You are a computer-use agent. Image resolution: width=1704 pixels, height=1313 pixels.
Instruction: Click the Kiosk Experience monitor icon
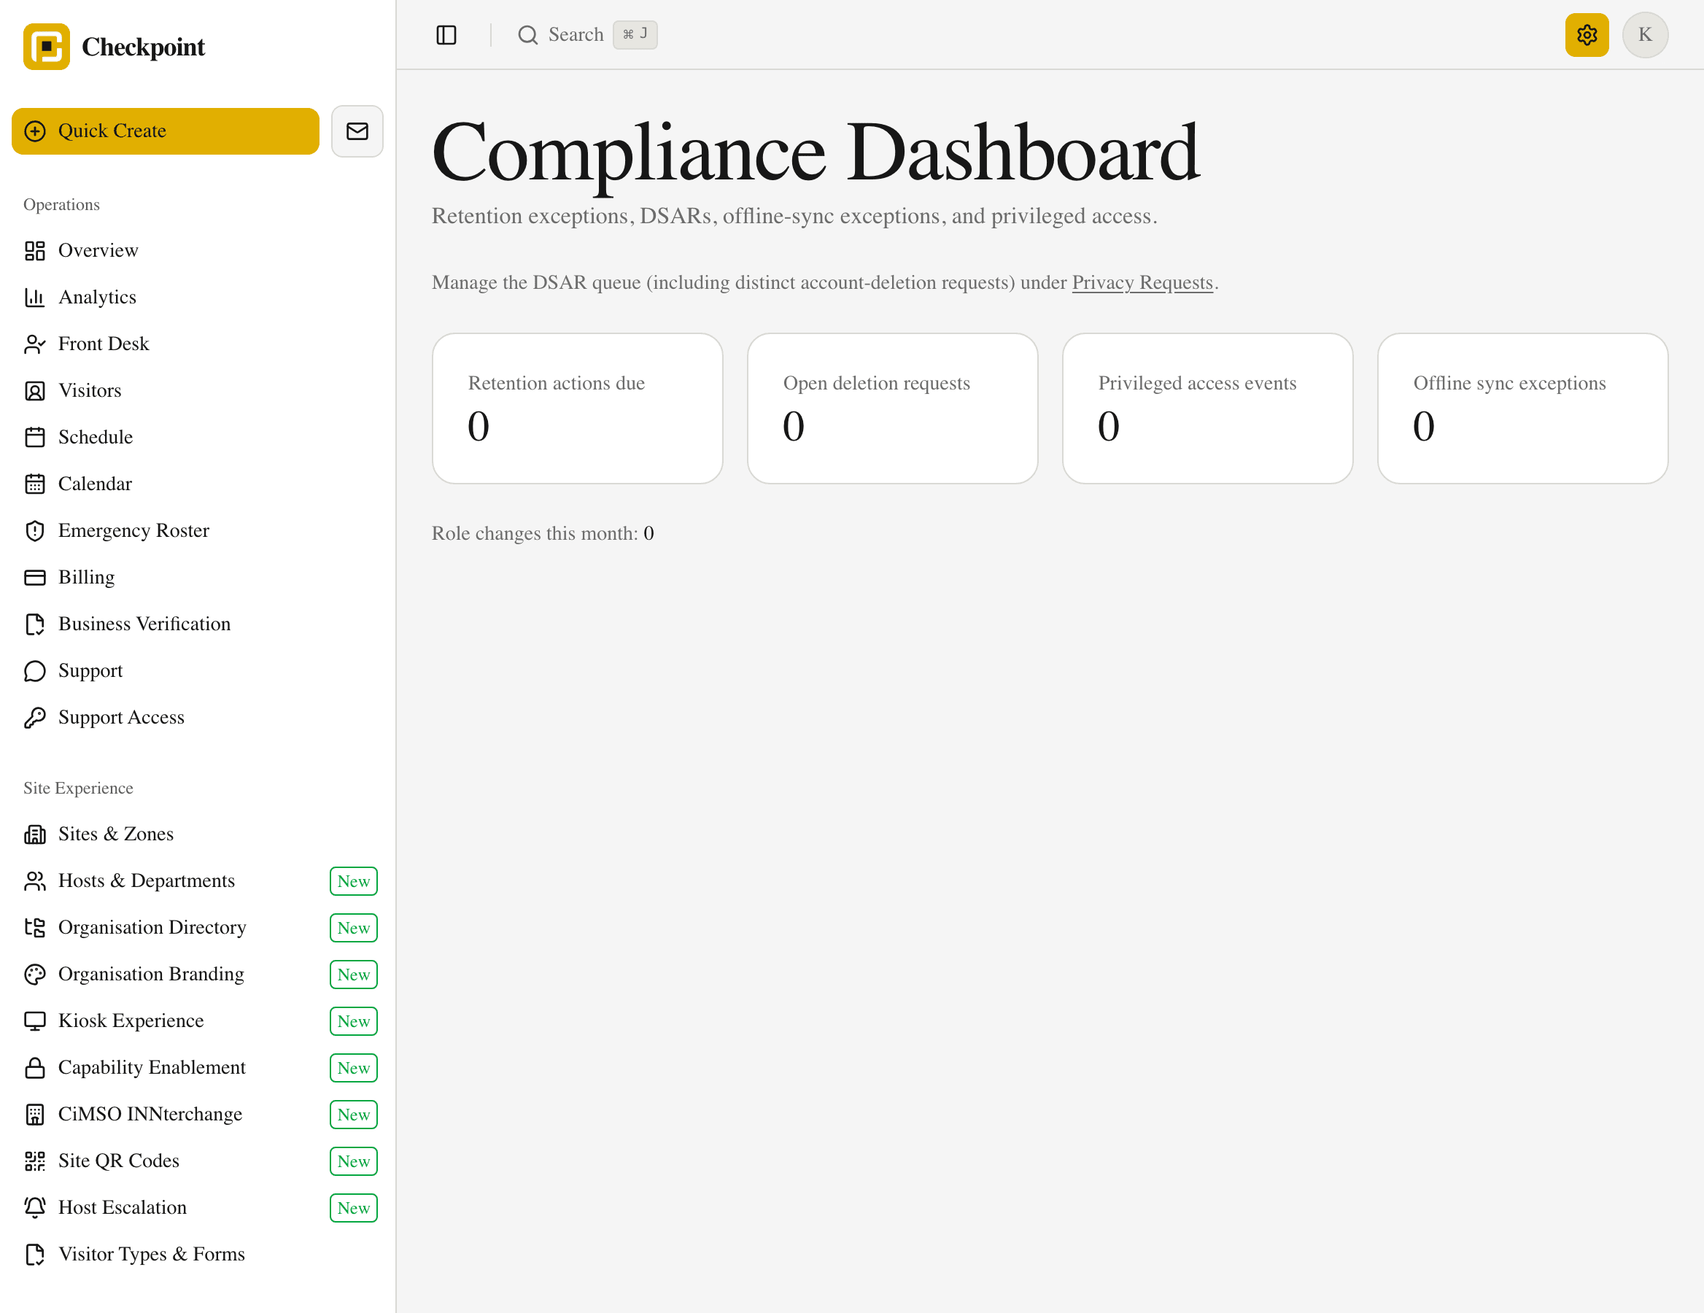pyautogui.click(x=35, y=1021)
